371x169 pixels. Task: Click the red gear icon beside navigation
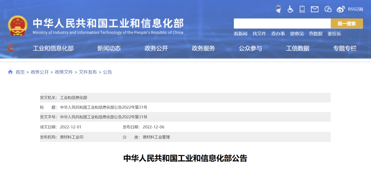tap(11, 48)
